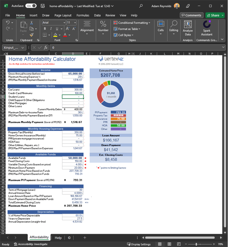Switch to the Page Layout tab

coord(63,15)
